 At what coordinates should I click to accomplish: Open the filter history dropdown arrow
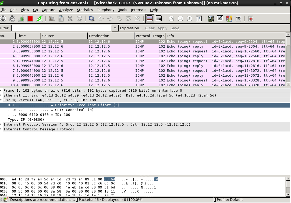(115, 28)
